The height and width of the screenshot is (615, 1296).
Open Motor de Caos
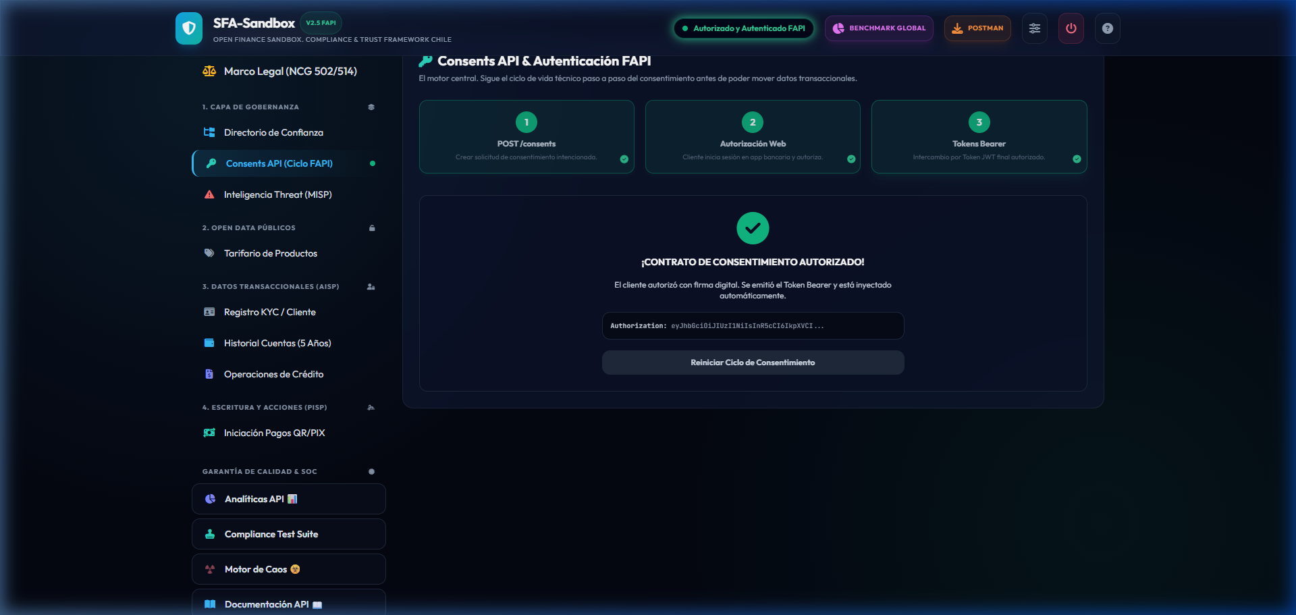(289, 569)
